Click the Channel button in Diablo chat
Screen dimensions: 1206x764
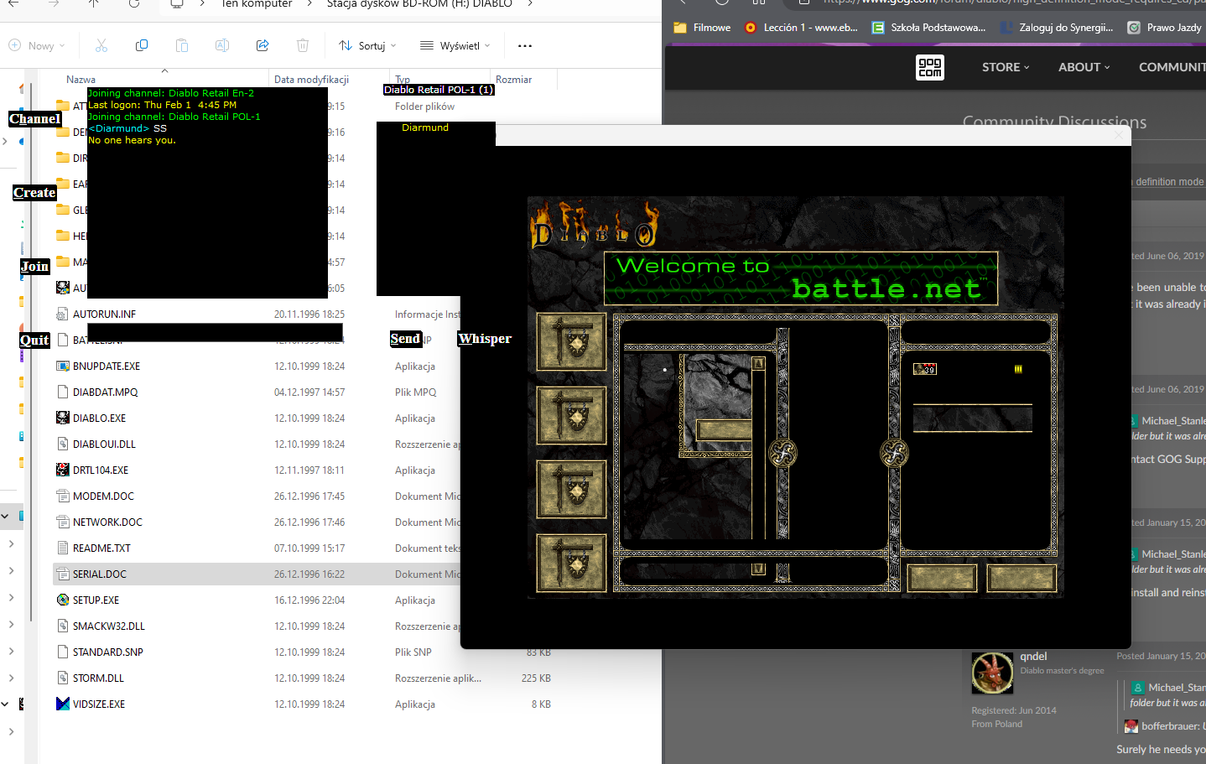pos(35,119)
